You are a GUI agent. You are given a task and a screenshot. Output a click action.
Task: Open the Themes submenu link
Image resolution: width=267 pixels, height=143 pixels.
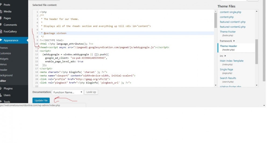click(4, 48)
